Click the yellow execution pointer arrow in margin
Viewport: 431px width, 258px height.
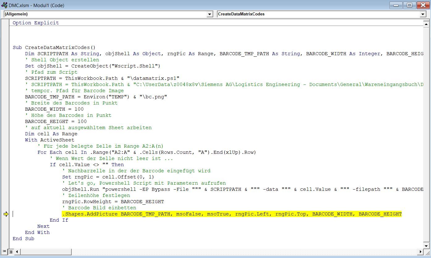(x=6, y=214)
